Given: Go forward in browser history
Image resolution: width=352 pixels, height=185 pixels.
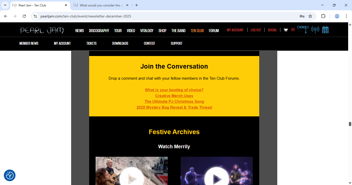Looking at the screenshot, I should 15,16.
